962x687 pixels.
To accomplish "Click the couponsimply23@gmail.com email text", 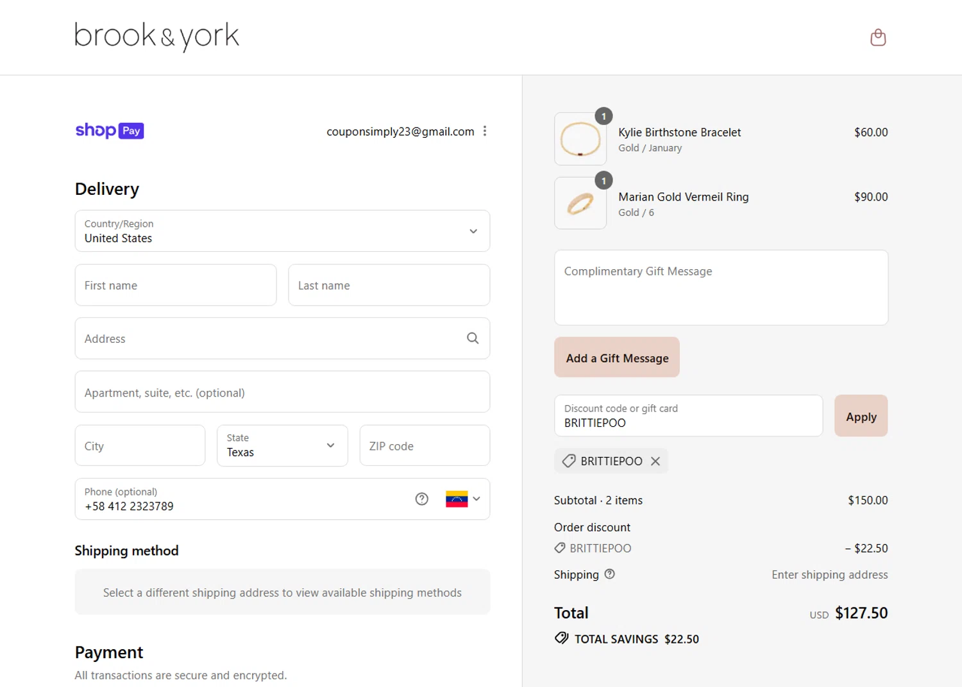I will point(400,131).
